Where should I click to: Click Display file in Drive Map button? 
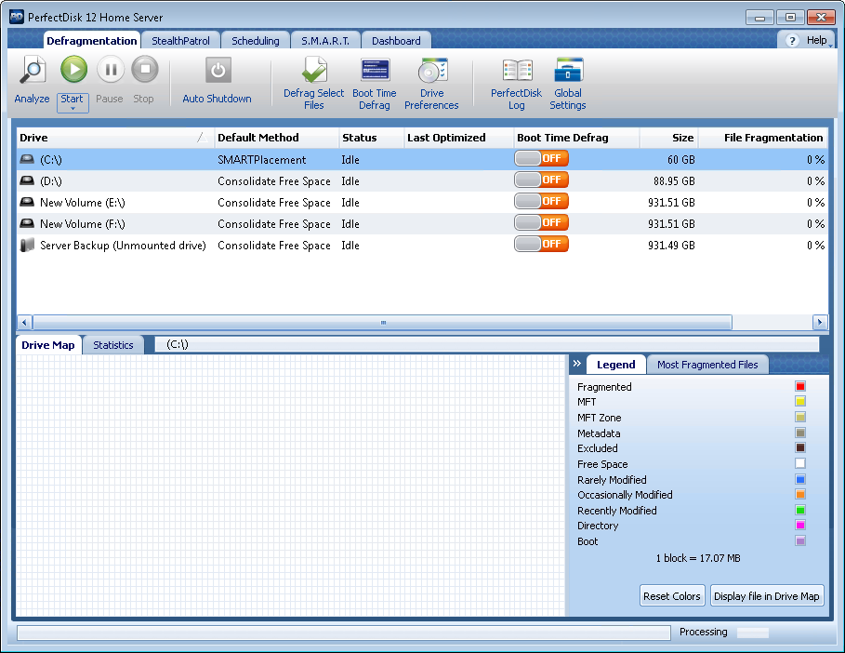767,596
